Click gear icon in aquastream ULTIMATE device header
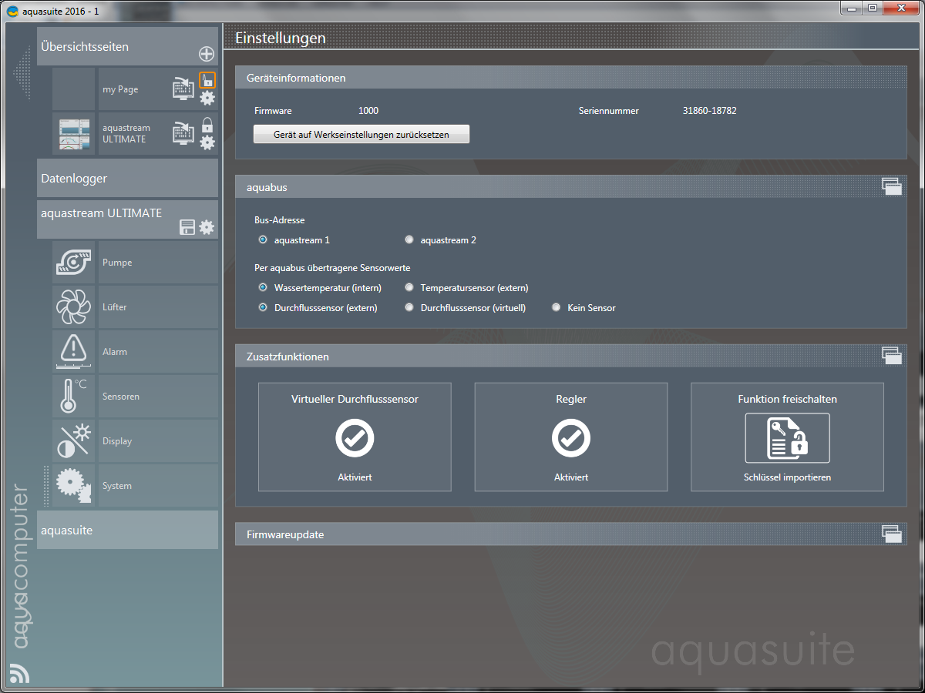 coord(207,227)
